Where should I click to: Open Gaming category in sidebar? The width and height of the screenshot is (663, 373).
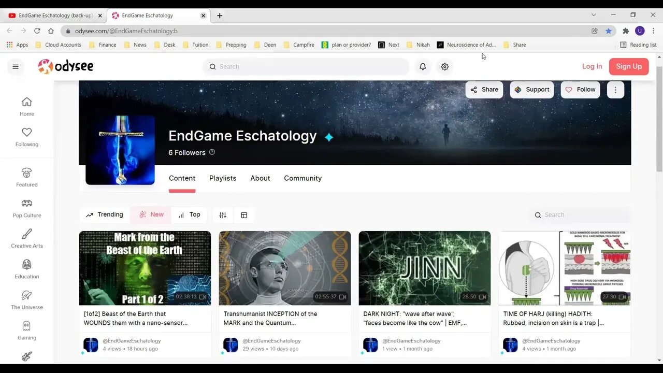(27, 331)
